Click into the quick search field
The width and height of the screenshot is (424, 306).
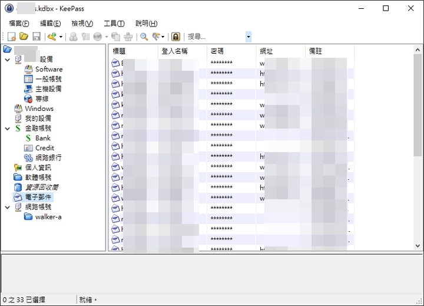216,37
